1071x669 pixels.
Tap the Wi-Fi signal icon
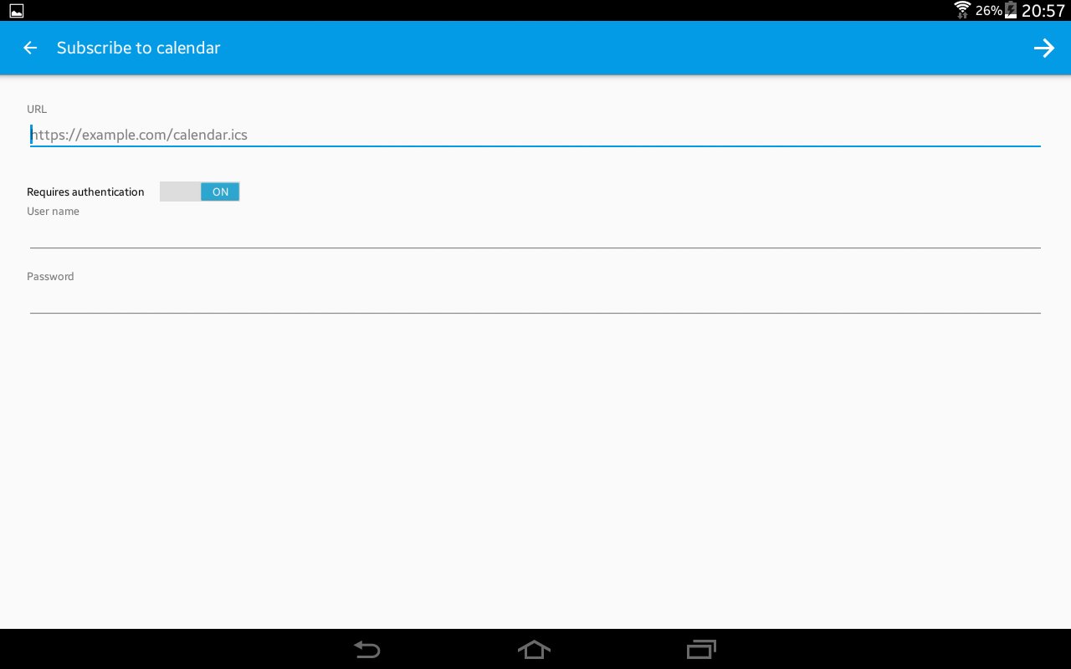click(962, 10)
